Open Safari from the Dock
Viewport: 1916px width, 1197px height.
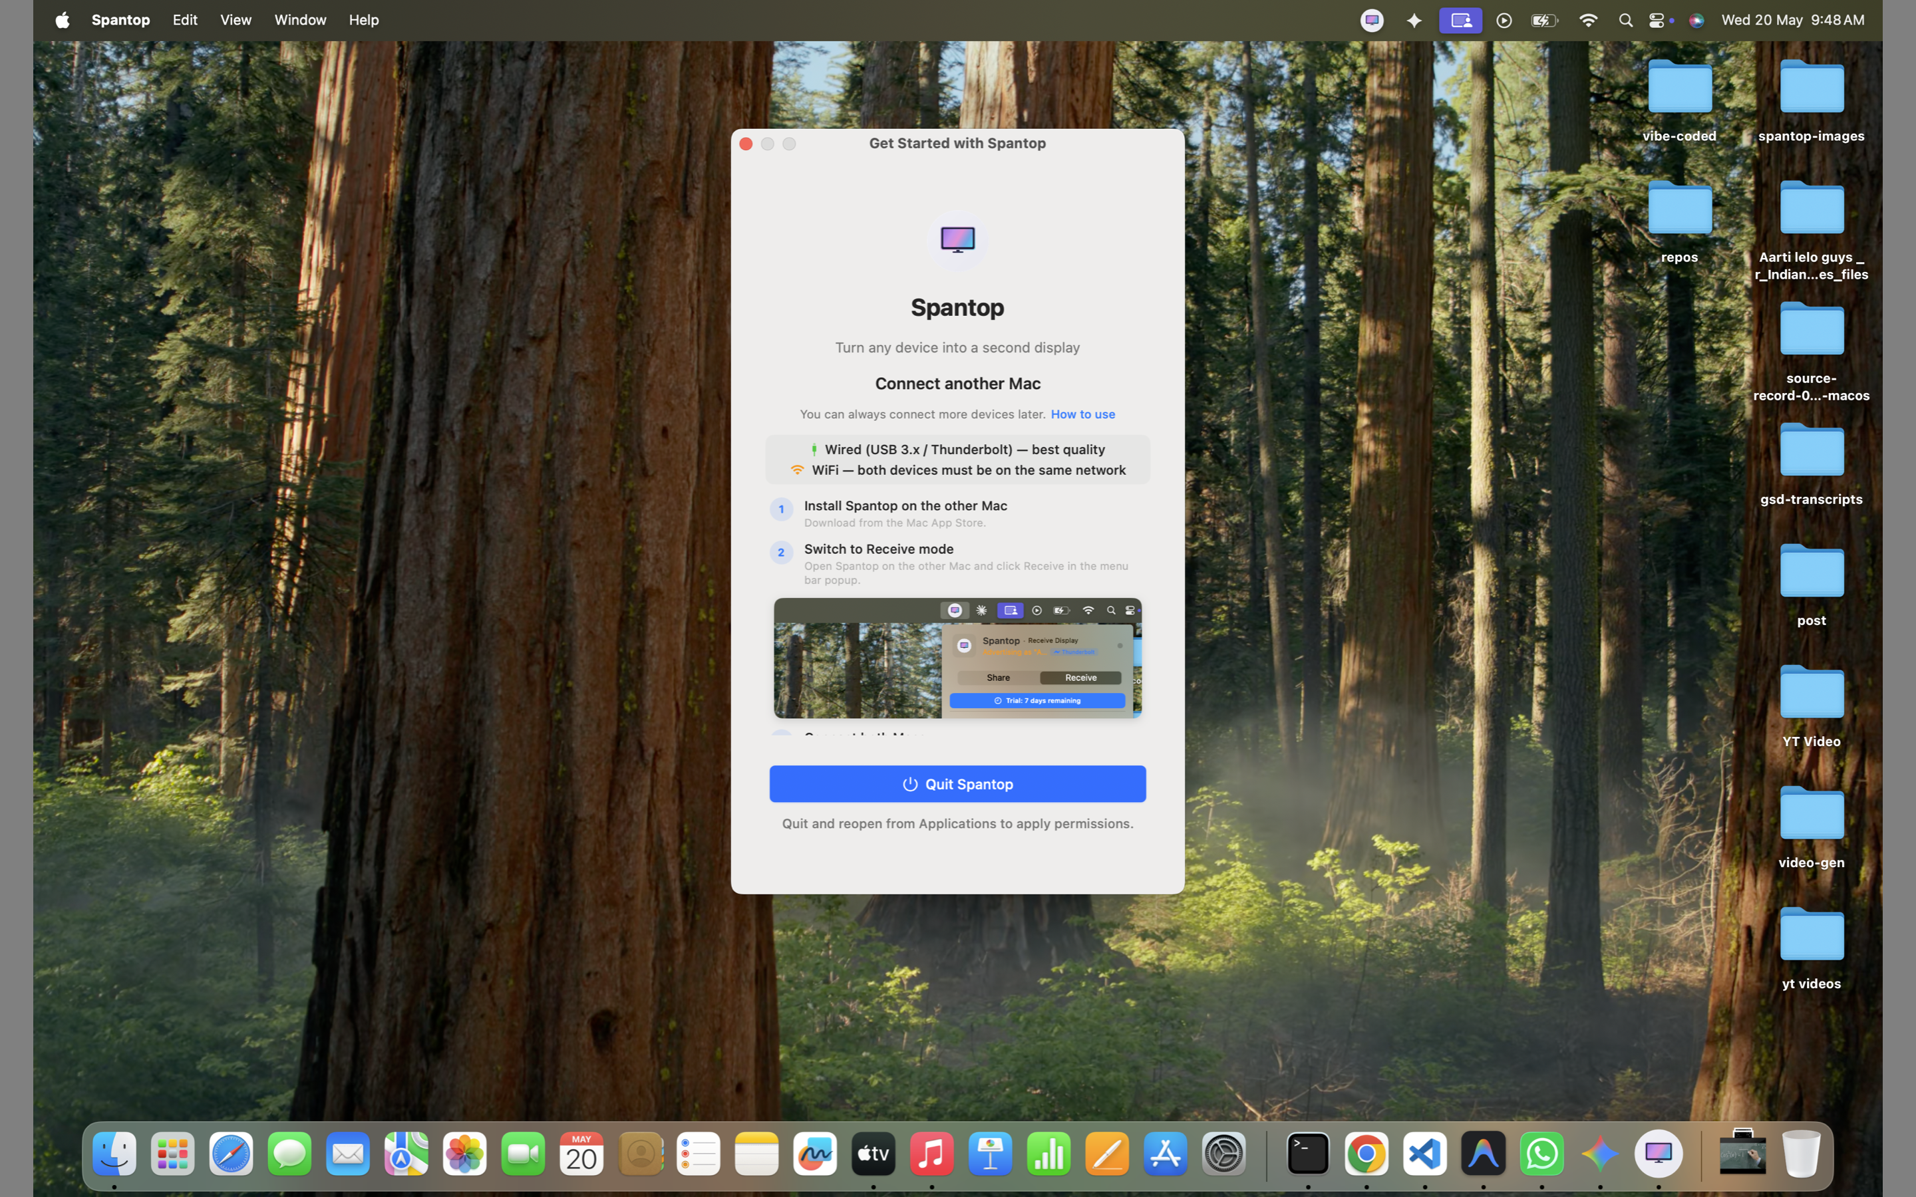pyautogui.click(x=232, y=1154)
